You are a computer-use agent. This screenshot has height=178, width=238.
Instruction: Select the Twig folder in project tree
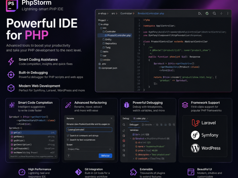click(106, 47)
